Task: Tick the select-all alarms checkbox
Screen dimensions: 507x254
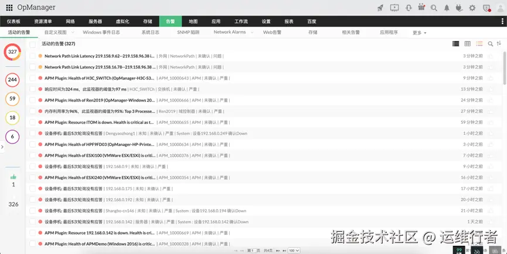Action: pos(32,44)
